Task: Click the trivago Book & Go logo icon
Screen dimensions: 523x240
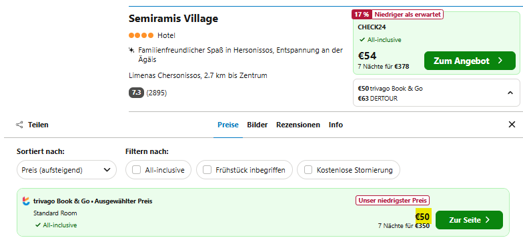Action: point(26,201)
